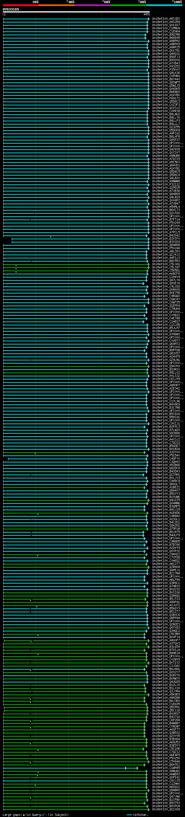Select the UniRef100_B8LLP3 label
The height and width of the screenshot is (817, 185).
tap(166, 121)
